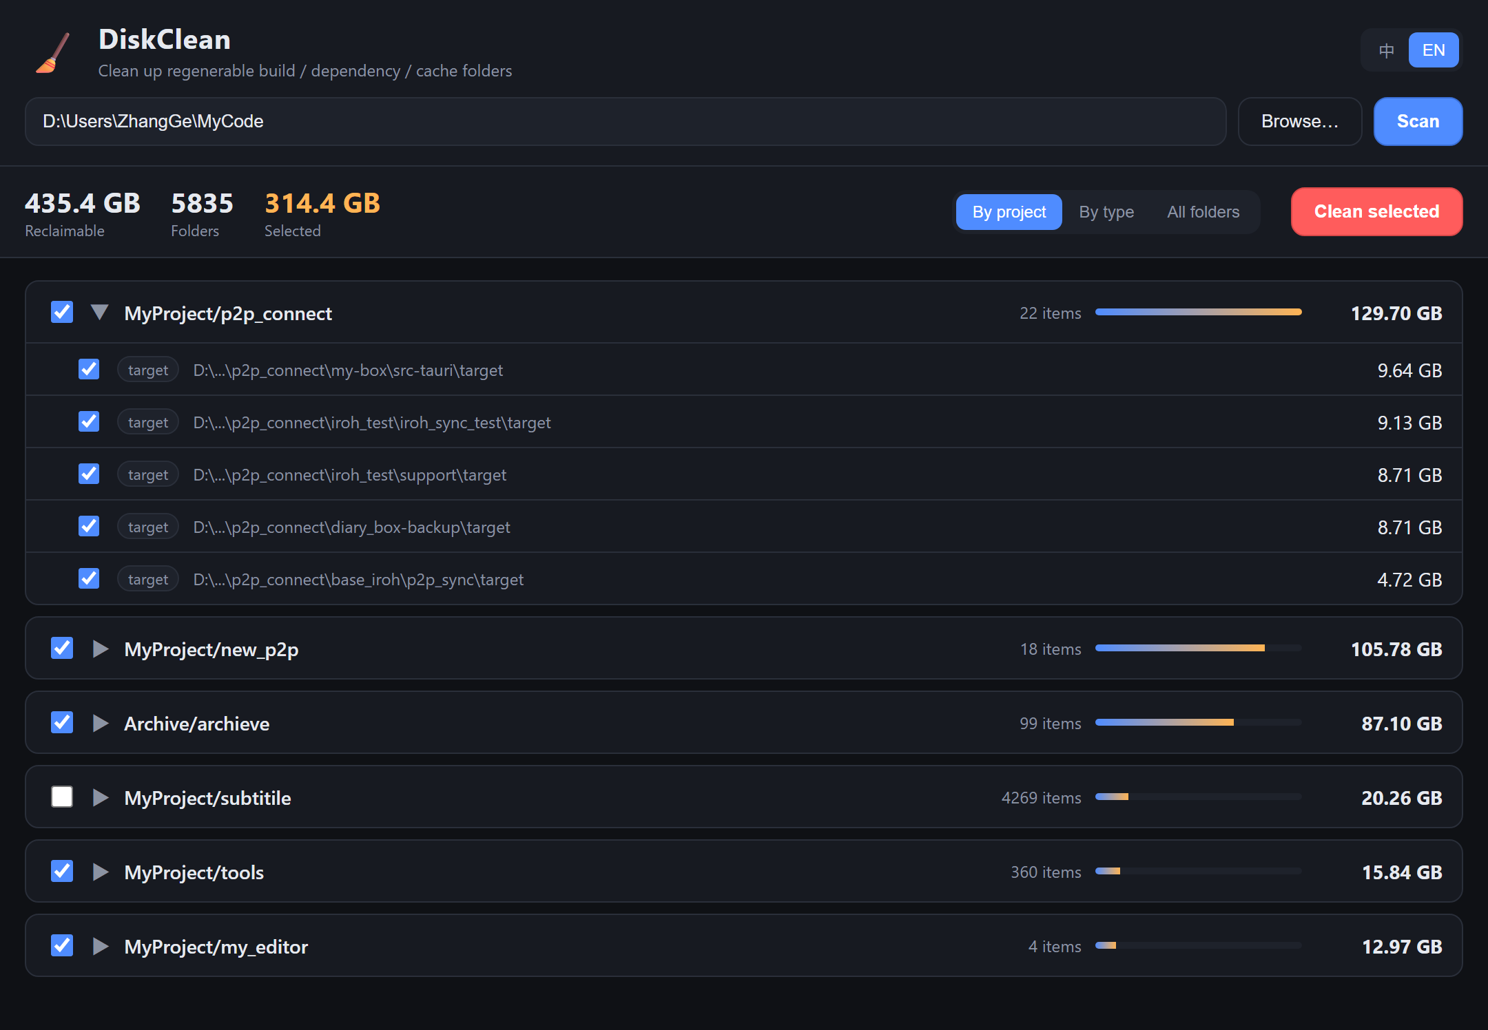The width and height of the screenshot is (1488, 1030).
Task: Uncheck the Archive/archieve checkbox
Action: pyautogui.click(x=62, y=722)
